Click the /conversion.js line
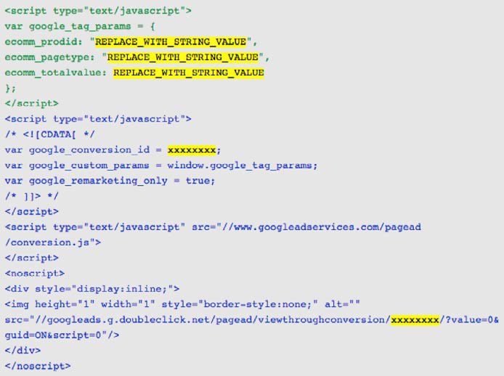 click(x=53, y=242)
